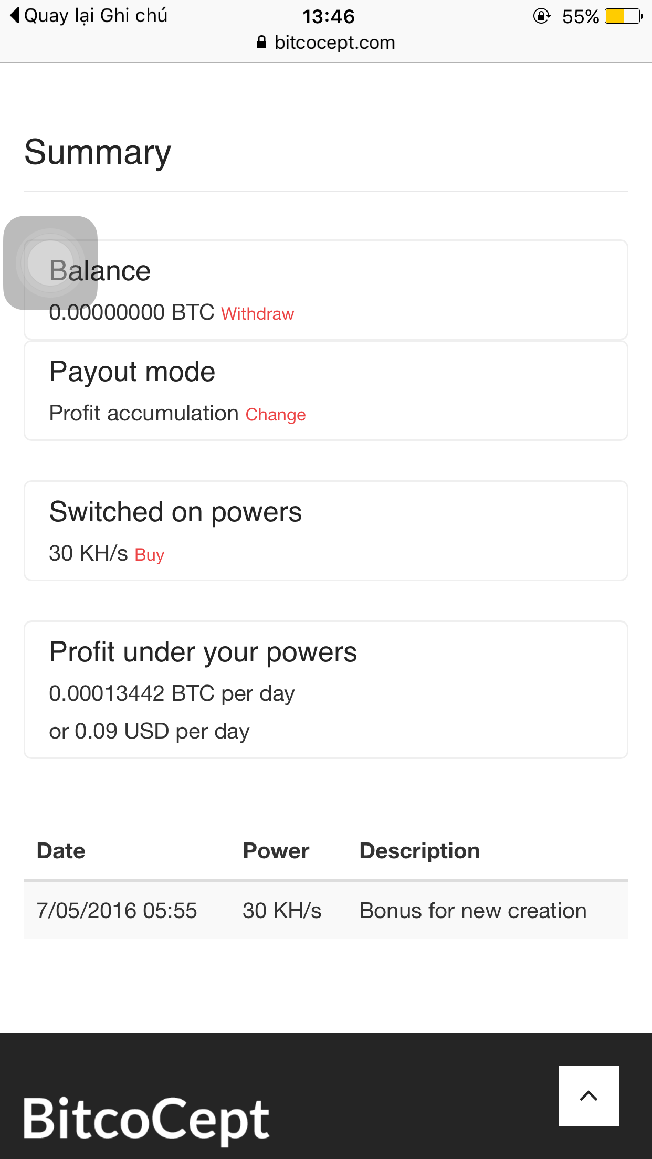Image resolution: width=652 pixels, height=1159 pixels.
Task: Click the Buy link beside 30 KH/s
Action: pos(150,555)
